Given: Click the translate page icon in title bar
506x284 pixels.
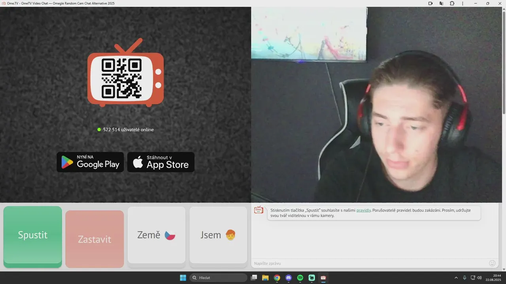Looking at the screenshot, I should coord(441,3).
